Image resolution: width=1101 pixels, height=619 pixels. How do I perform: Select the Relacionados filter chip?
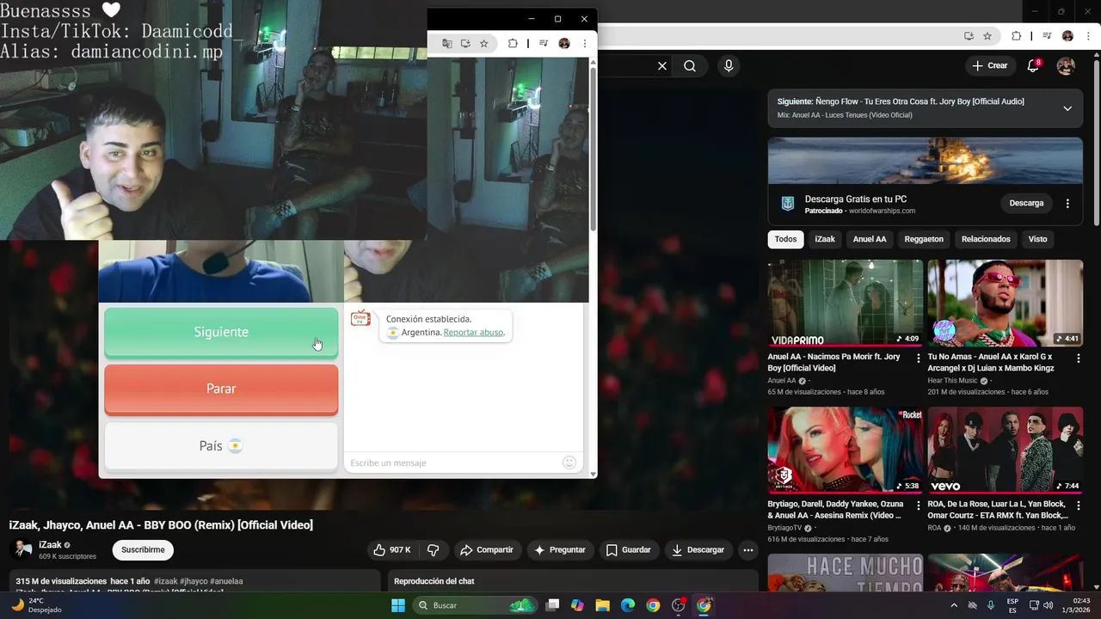pos(986,239)
